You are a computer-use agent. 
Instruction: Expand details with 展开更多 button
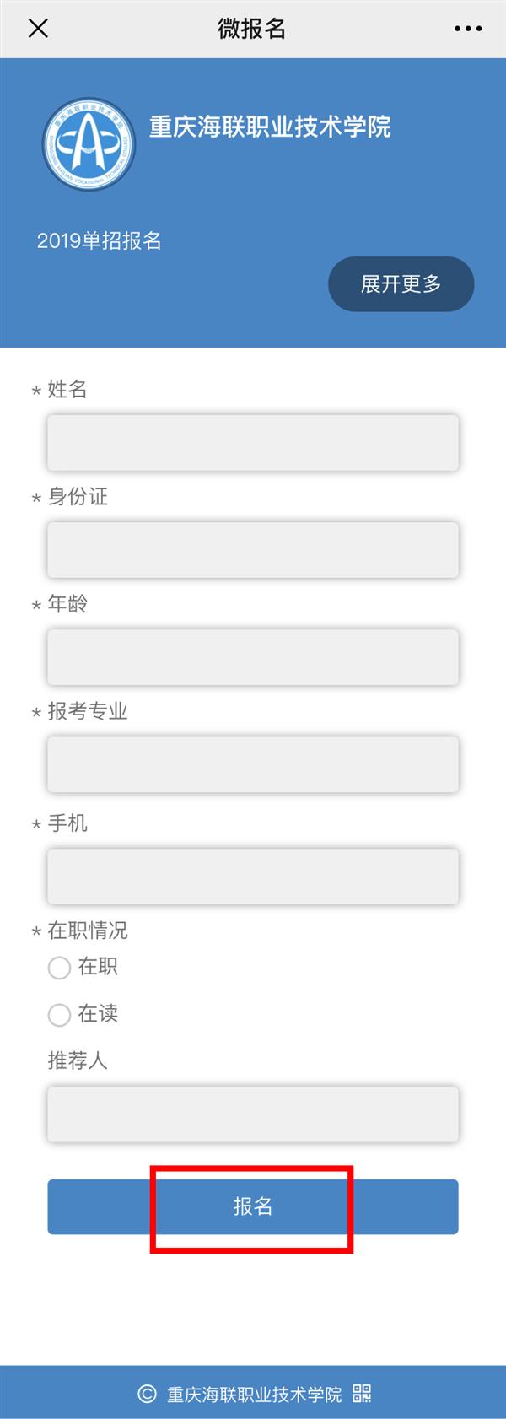pyautogui.click(x=401, y=284)
